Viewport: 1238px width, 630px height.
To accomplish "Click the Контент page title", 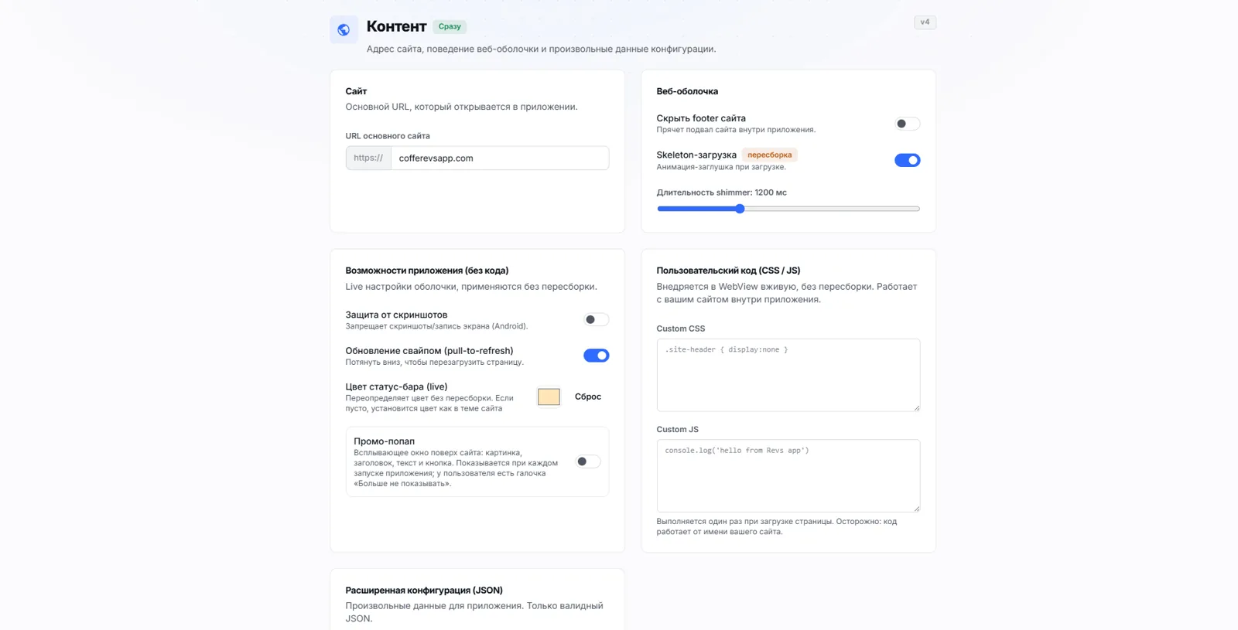I will point(396,26).
